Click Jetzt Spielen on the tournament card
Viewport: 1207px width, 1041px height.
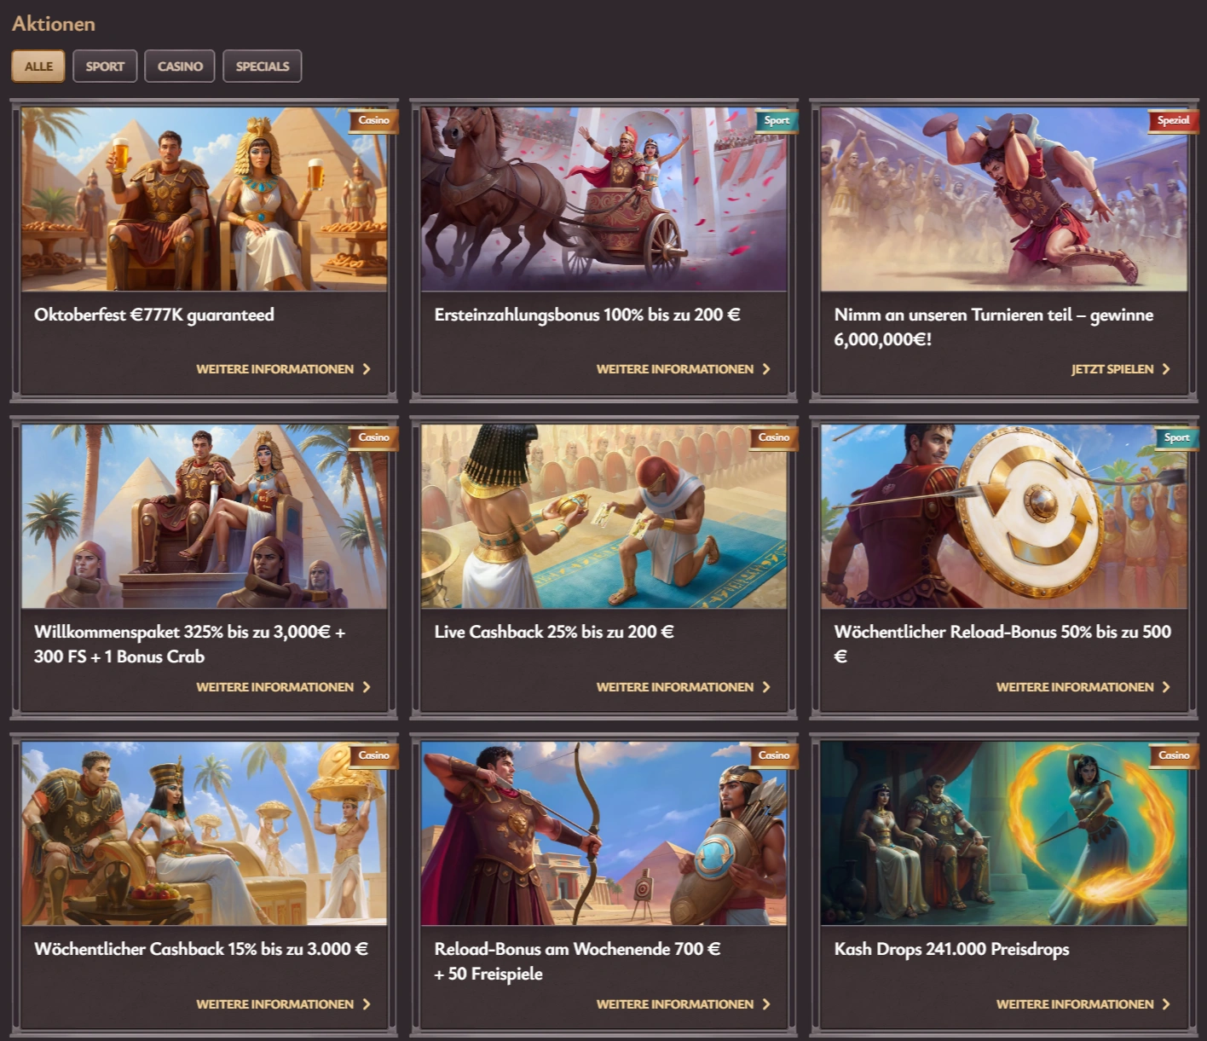pyautogui.click(x=1112, y=369)
